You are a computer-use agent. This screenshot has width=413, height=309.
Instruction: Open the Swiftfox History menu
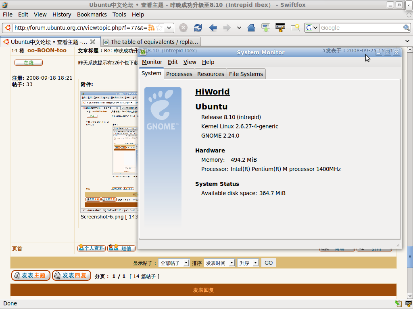pos(62,14)
